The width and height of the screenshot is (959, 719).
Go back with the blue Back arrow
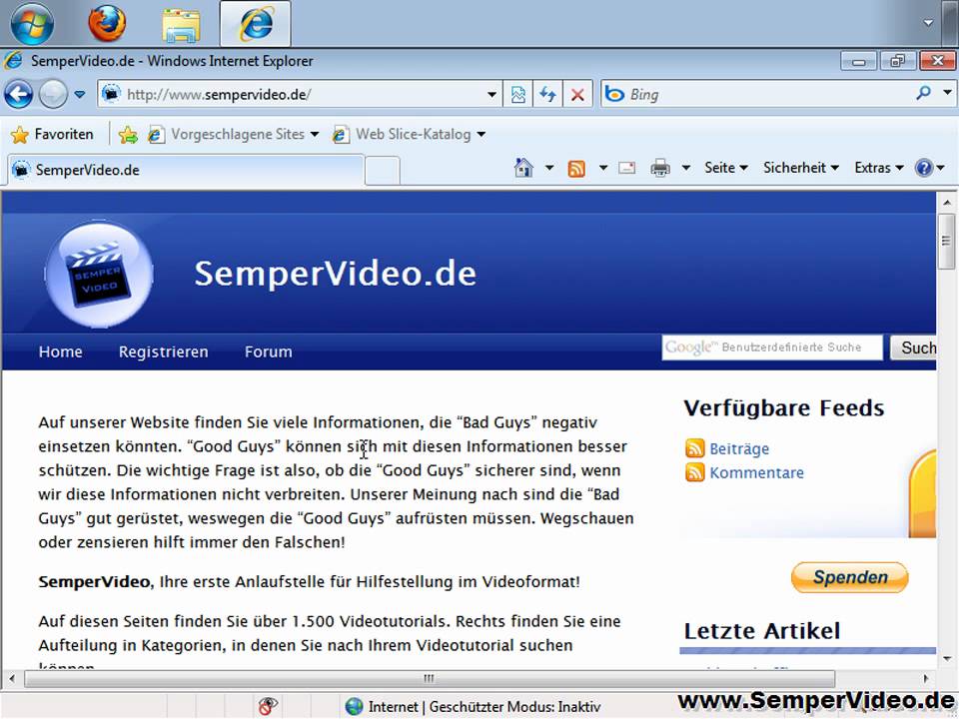point(18,95)
